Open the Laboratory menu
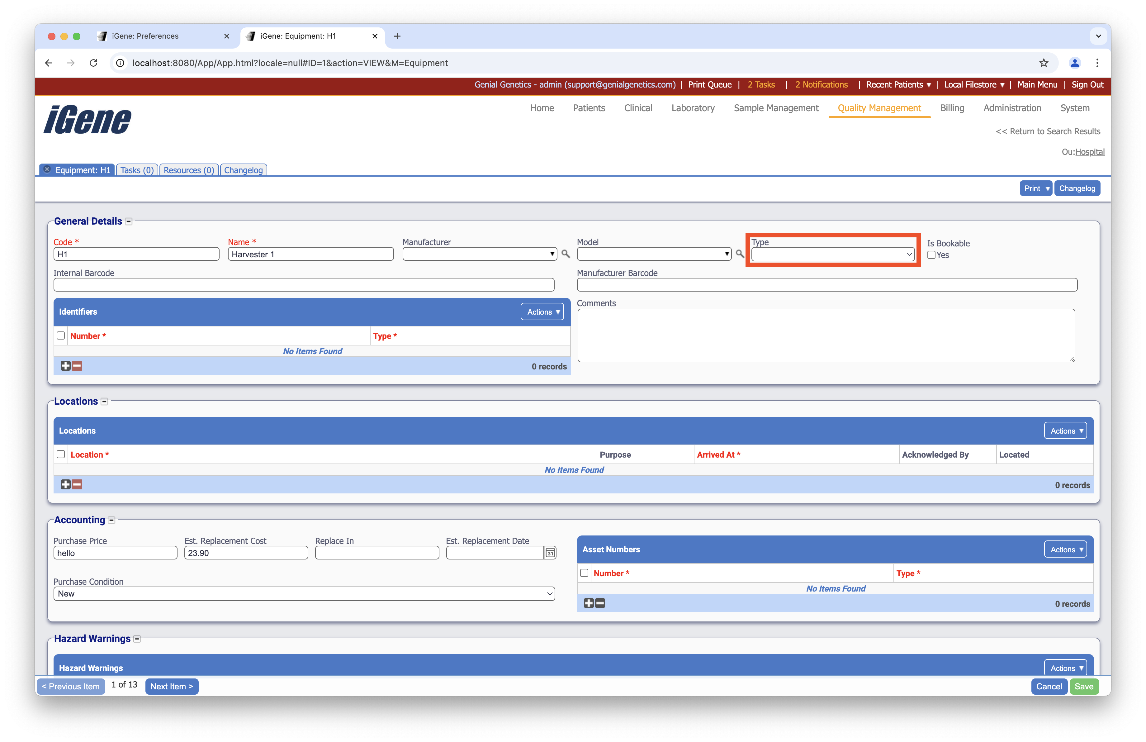Image resolution: width=1146 pixels, height=742 pixels. (692, 108)
